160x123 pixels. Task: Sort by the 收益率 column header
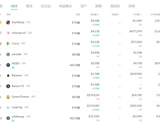point(116,14)
